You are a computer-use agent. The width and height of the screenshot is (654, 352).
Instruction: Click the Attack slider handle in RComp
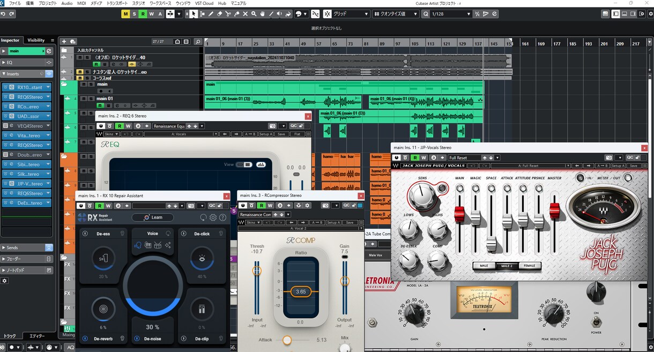[287, 340]
